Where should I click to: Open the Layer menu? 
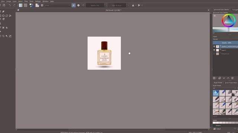(15, 1)
